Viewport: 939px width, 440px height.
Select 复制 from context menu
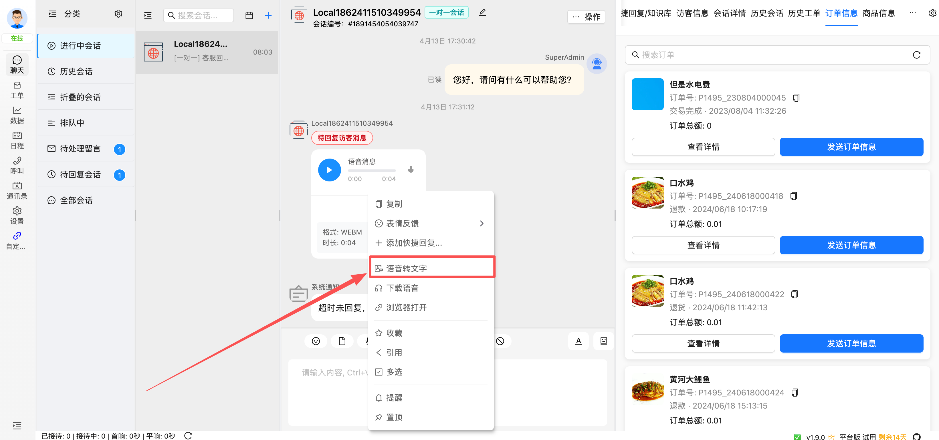coord(431,204)
